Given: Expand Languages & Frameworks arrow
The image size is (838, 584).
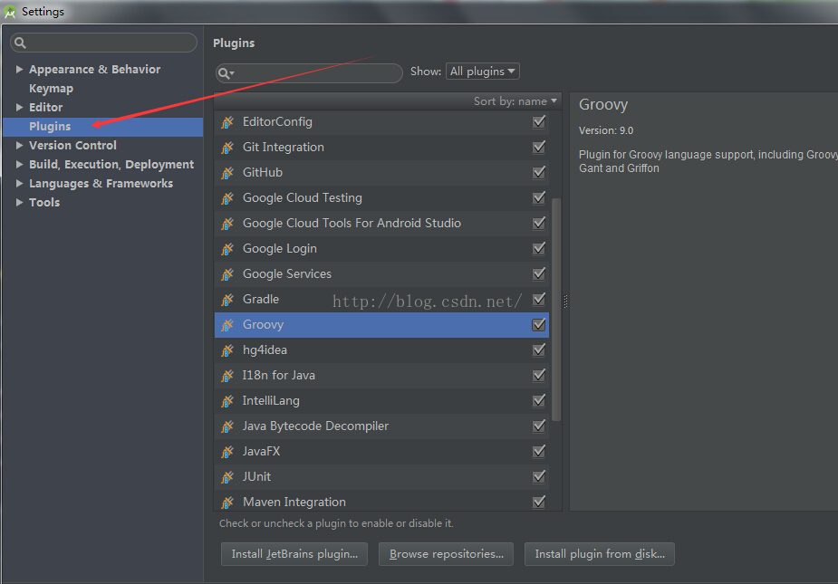Looking at the screenshot, I should [19, 183].
